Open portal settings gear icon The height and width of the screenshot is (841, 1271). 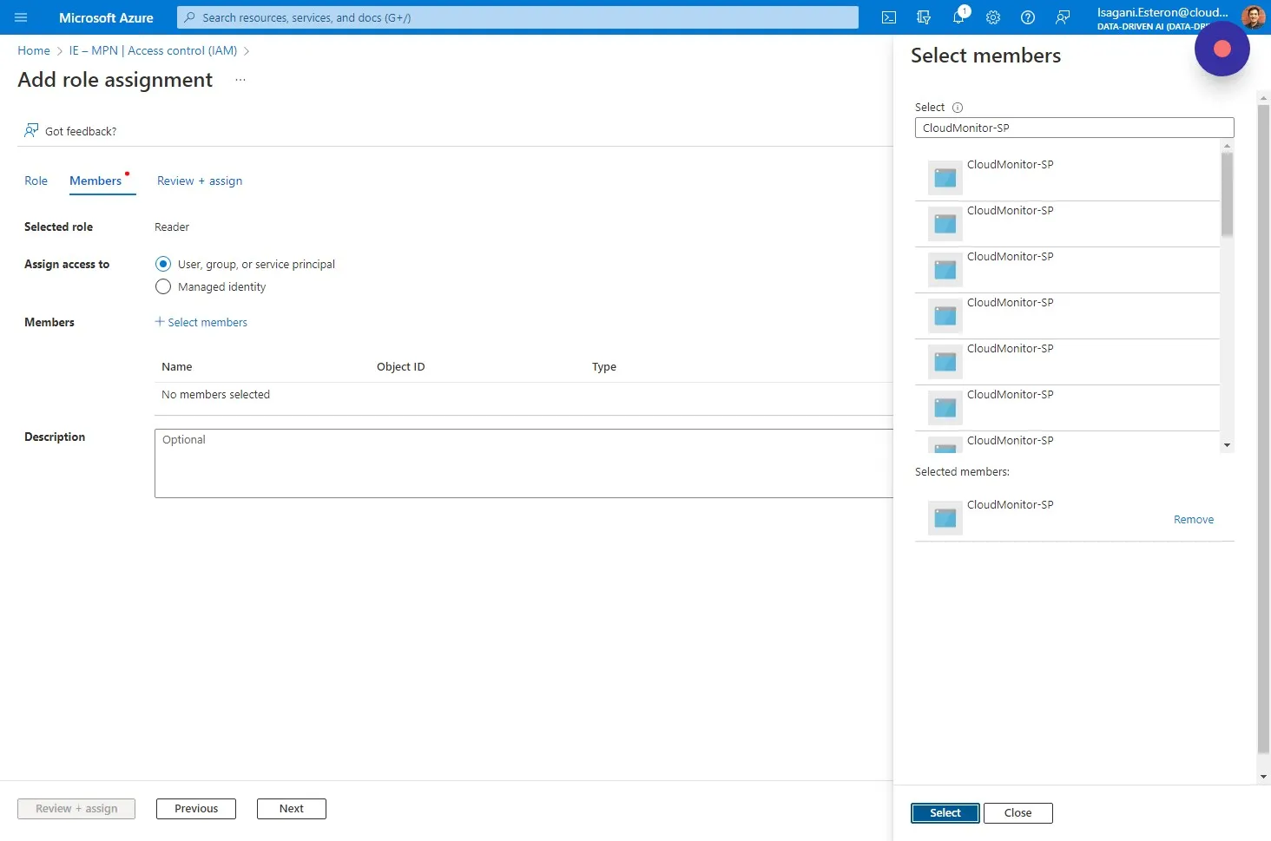pyautogui.click(x=993, y=17)
